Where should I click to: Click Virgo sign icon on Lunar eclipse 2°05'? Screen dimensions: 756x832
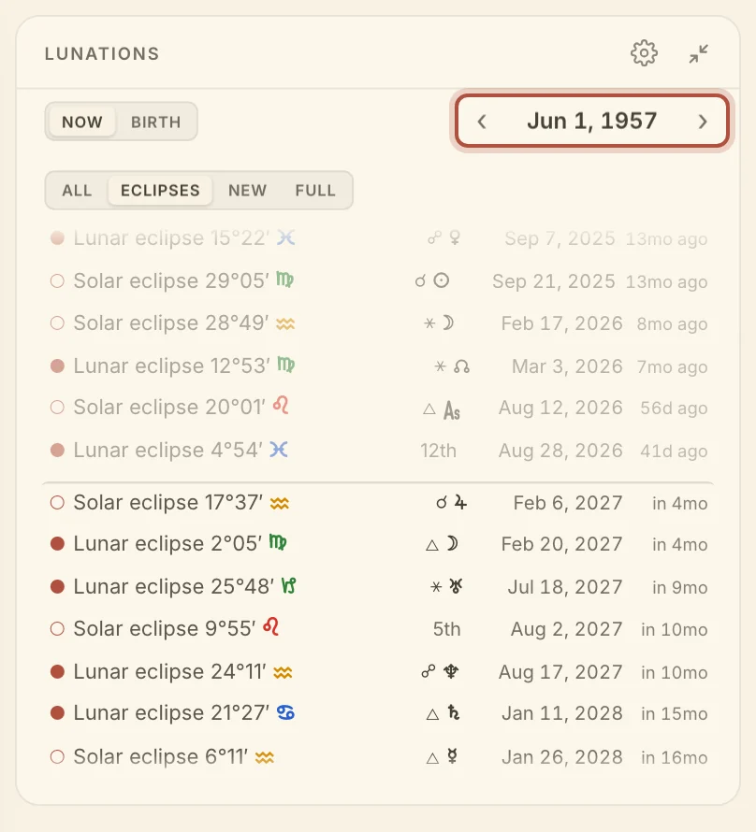(x=278, y=542)
